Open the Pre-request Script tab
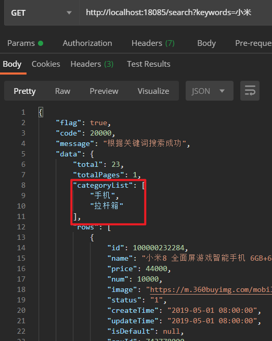The image size is (272, 341). (x=254, y=43)
